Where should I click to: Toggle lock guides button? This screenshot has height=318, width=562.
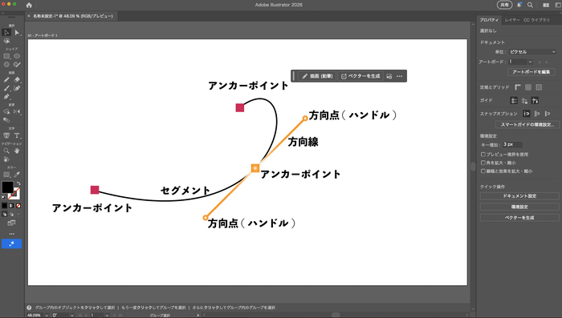(x=525, y=100)
